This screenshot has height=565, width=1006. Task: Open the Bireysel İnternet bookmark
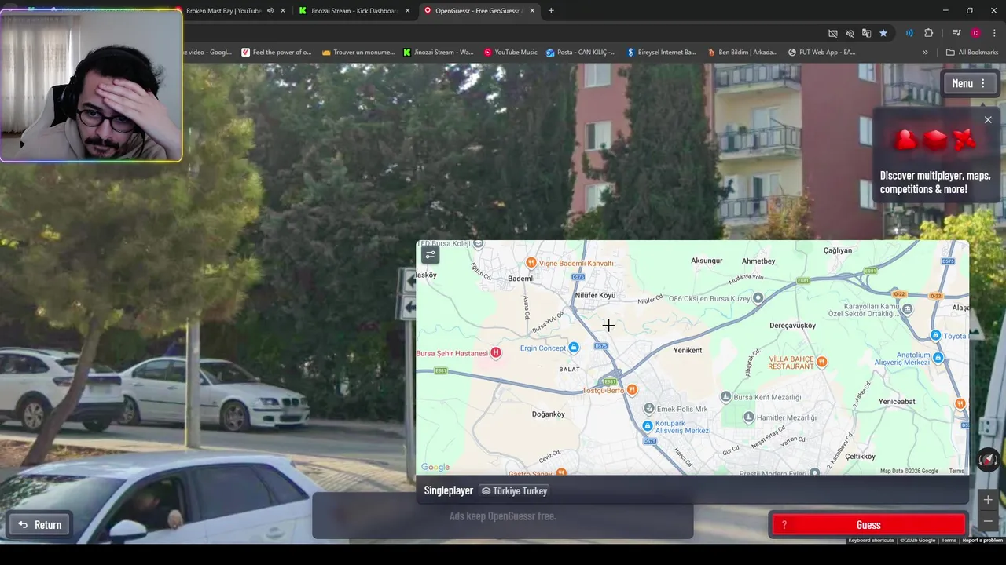pos(661,53)
